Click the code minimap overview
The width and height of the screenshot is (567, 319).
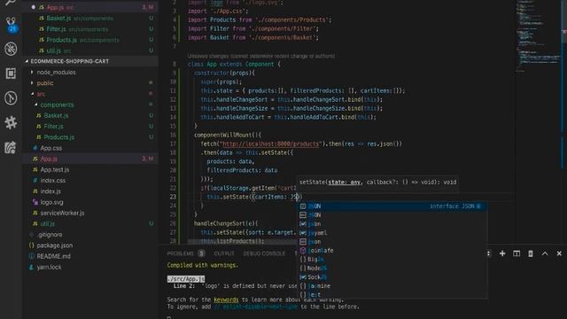[539, 36]
